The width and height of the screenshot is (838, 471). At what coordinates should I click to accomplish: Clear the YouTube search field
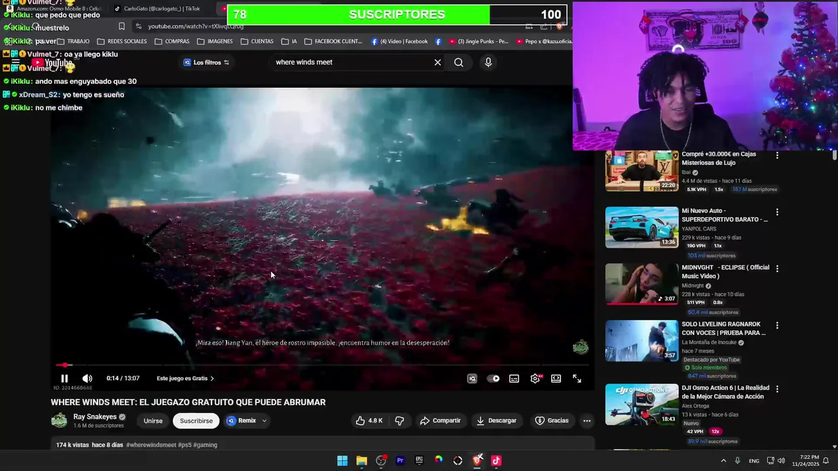(x=437, y=62)
